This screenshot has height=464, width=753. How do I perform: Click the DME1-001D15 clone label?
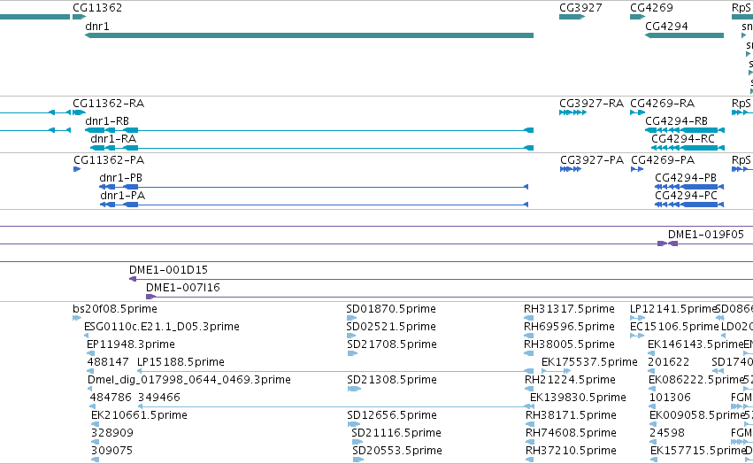[x=168, y=270]
